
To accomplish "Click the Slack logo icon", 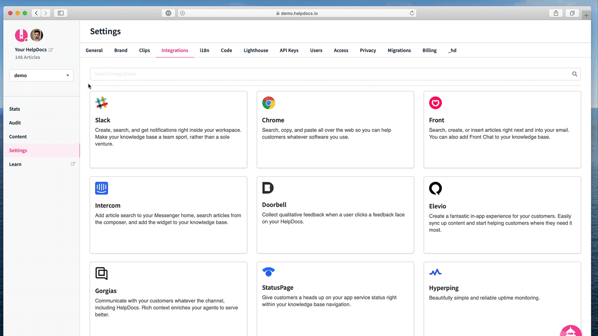I will coord(101,103).
